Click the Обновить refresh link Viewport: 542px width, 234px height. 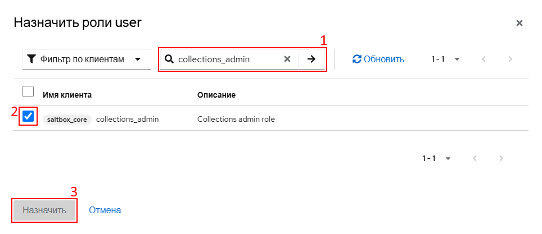pyautogui.click(x=383, y=59)
